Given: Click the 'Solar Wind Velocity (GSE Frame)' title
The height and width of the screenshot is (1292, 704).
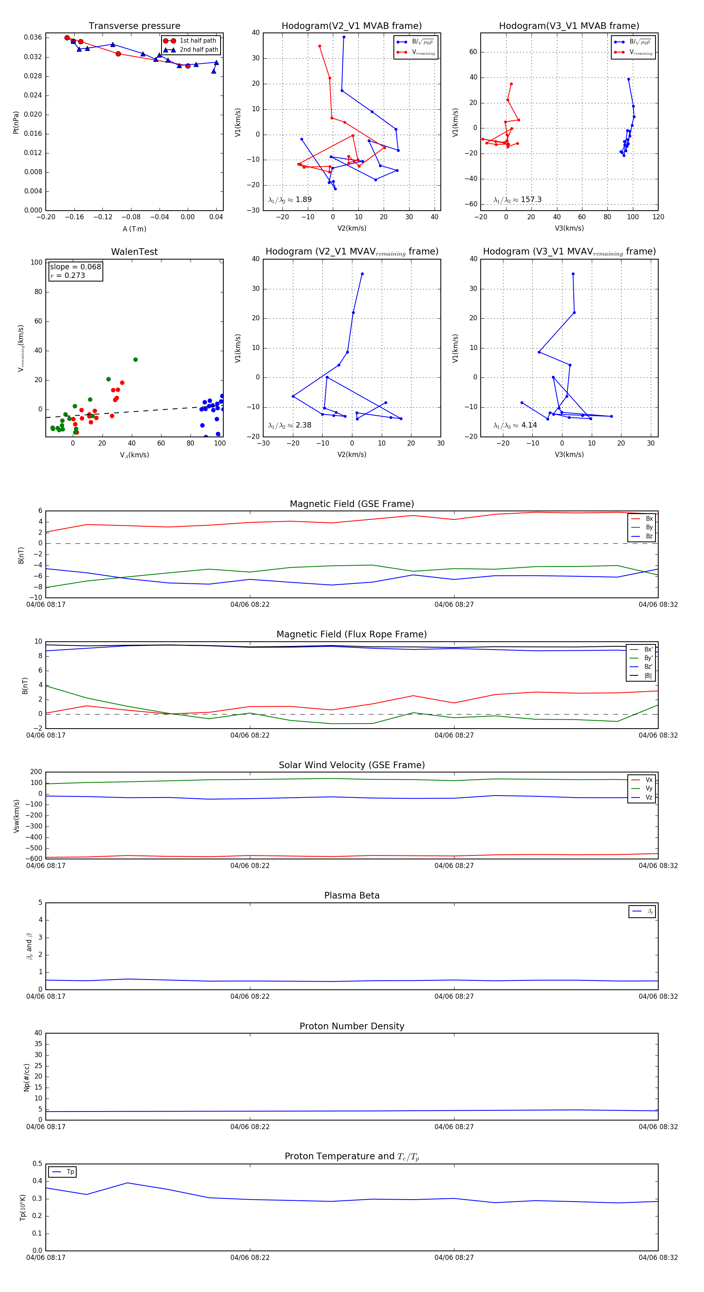Looking at the screenshot, I should (352, 765).
